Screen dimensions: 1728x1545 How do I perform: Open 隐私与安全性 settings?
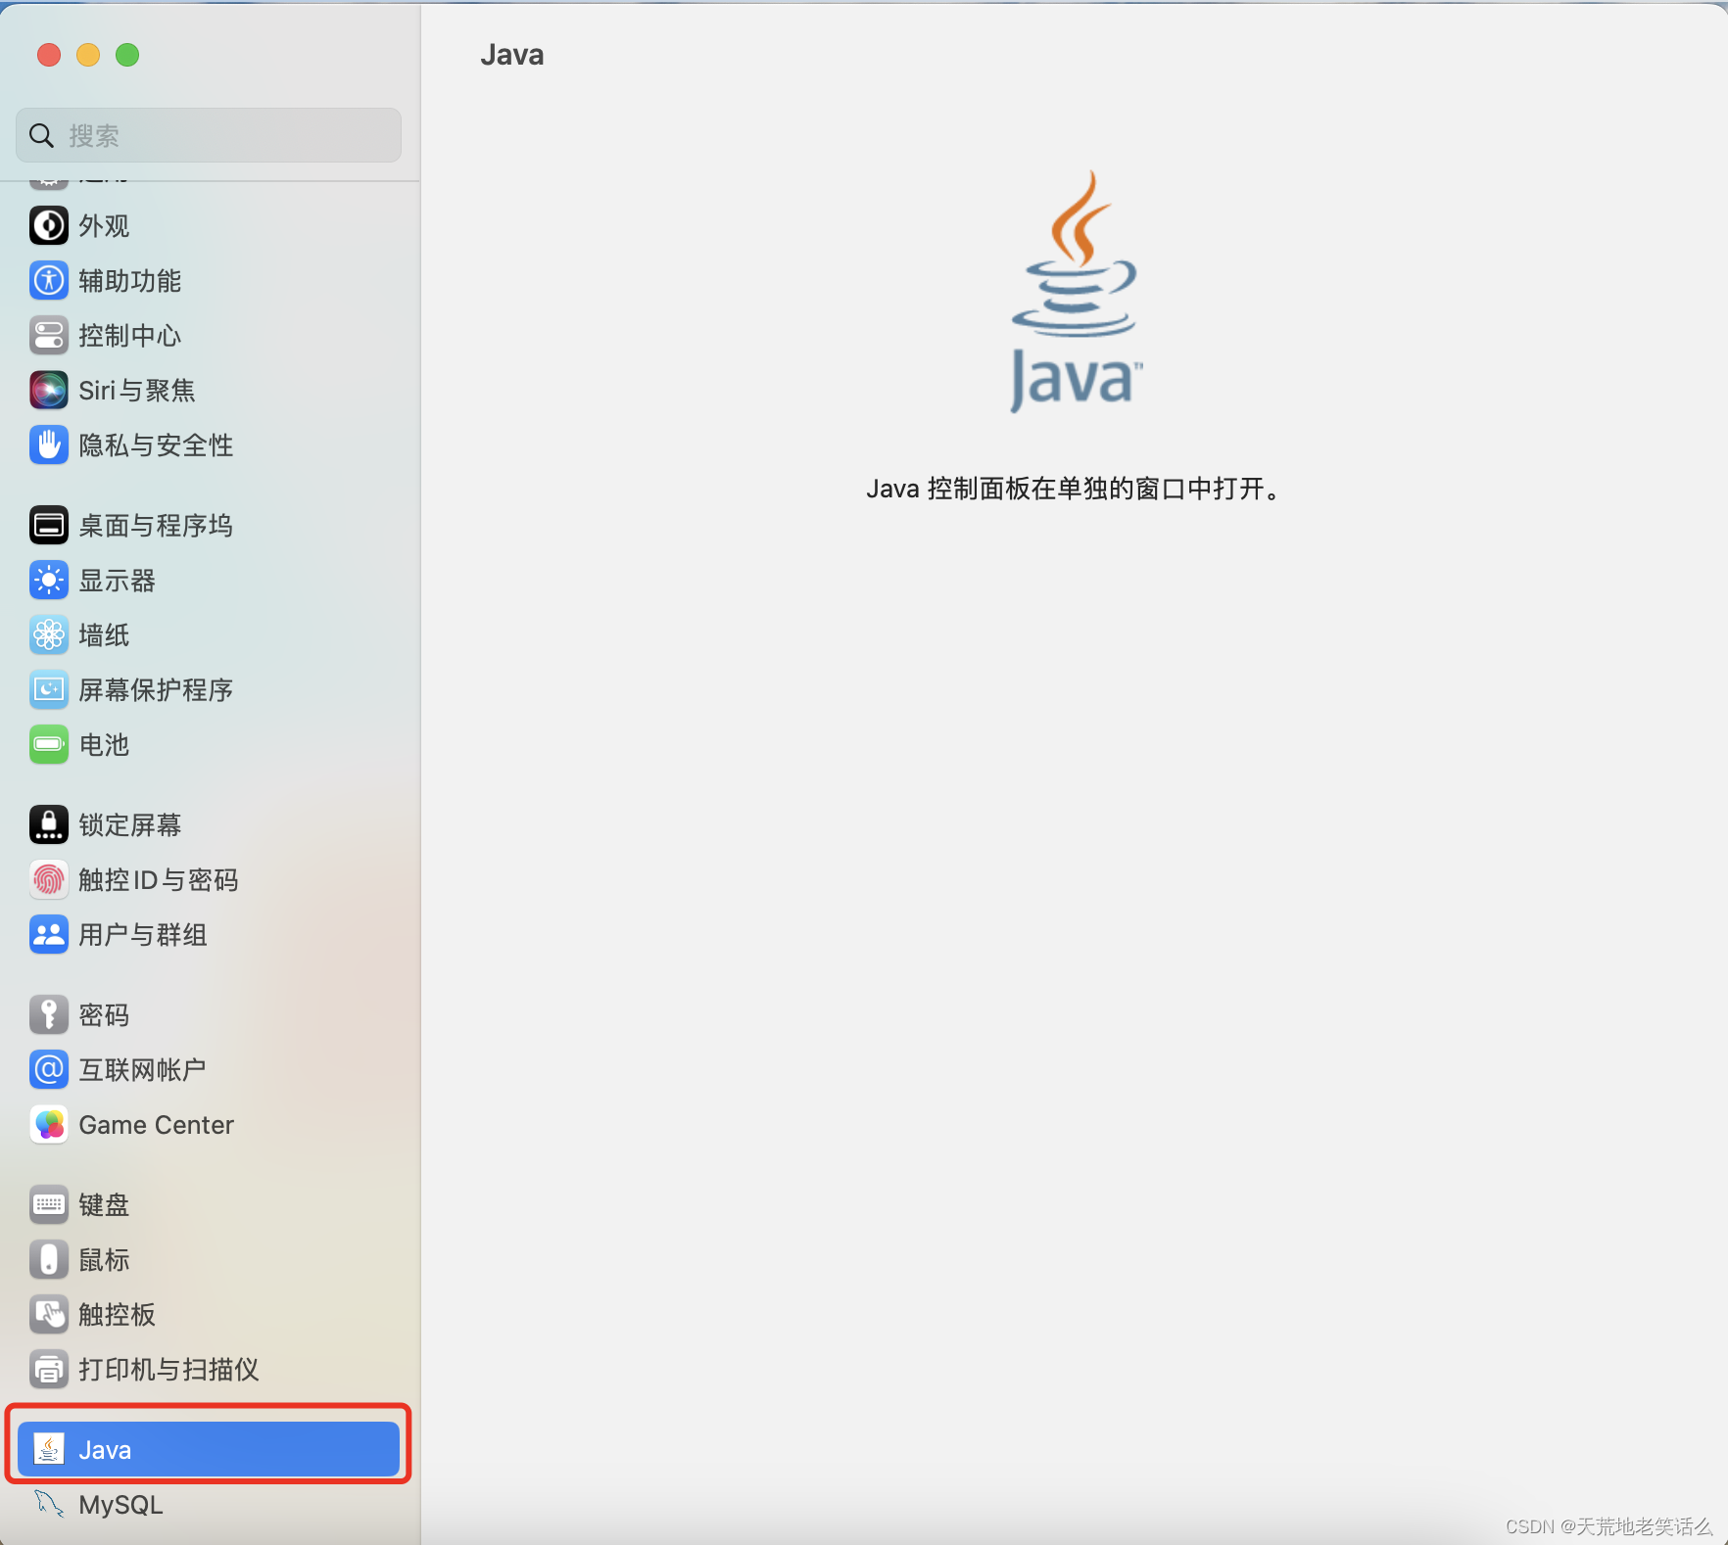click(155, 445)
